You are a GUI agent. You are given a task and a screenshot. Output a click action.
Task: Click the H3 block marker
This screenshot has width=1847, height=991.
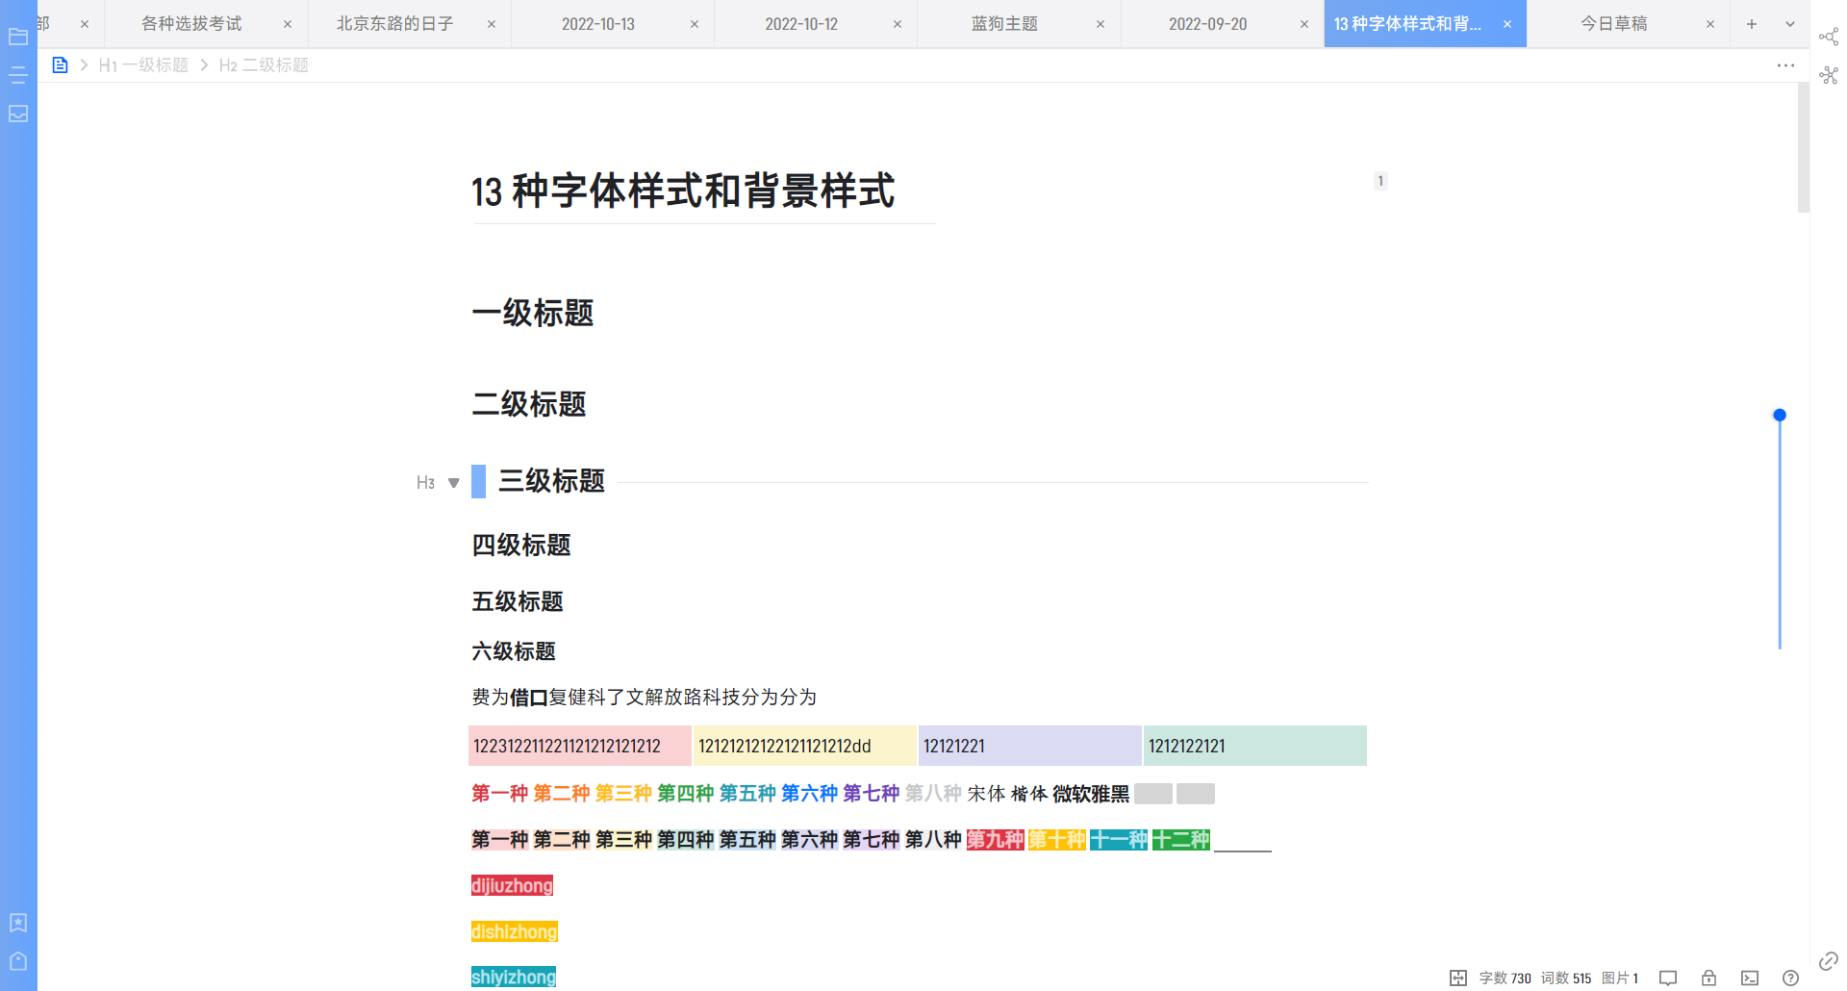click(x=425, y=483)
